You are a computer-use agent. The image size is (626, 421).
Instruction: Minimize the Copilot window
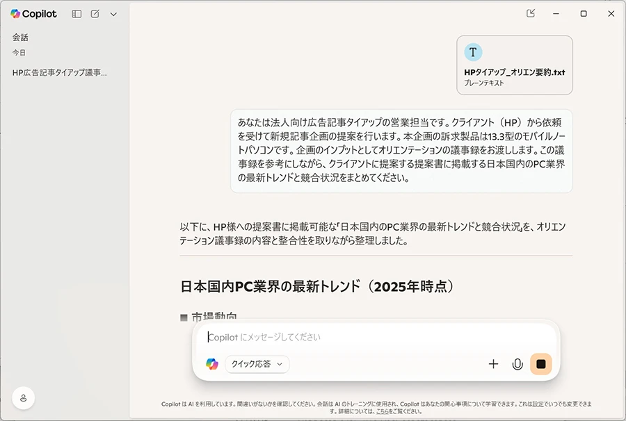pos(556,14)
